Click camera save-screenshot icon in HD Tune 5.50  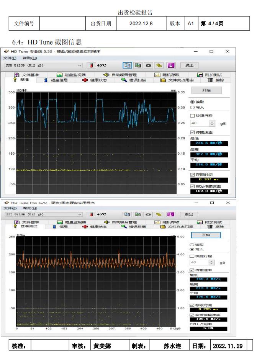tap(148, 65)
